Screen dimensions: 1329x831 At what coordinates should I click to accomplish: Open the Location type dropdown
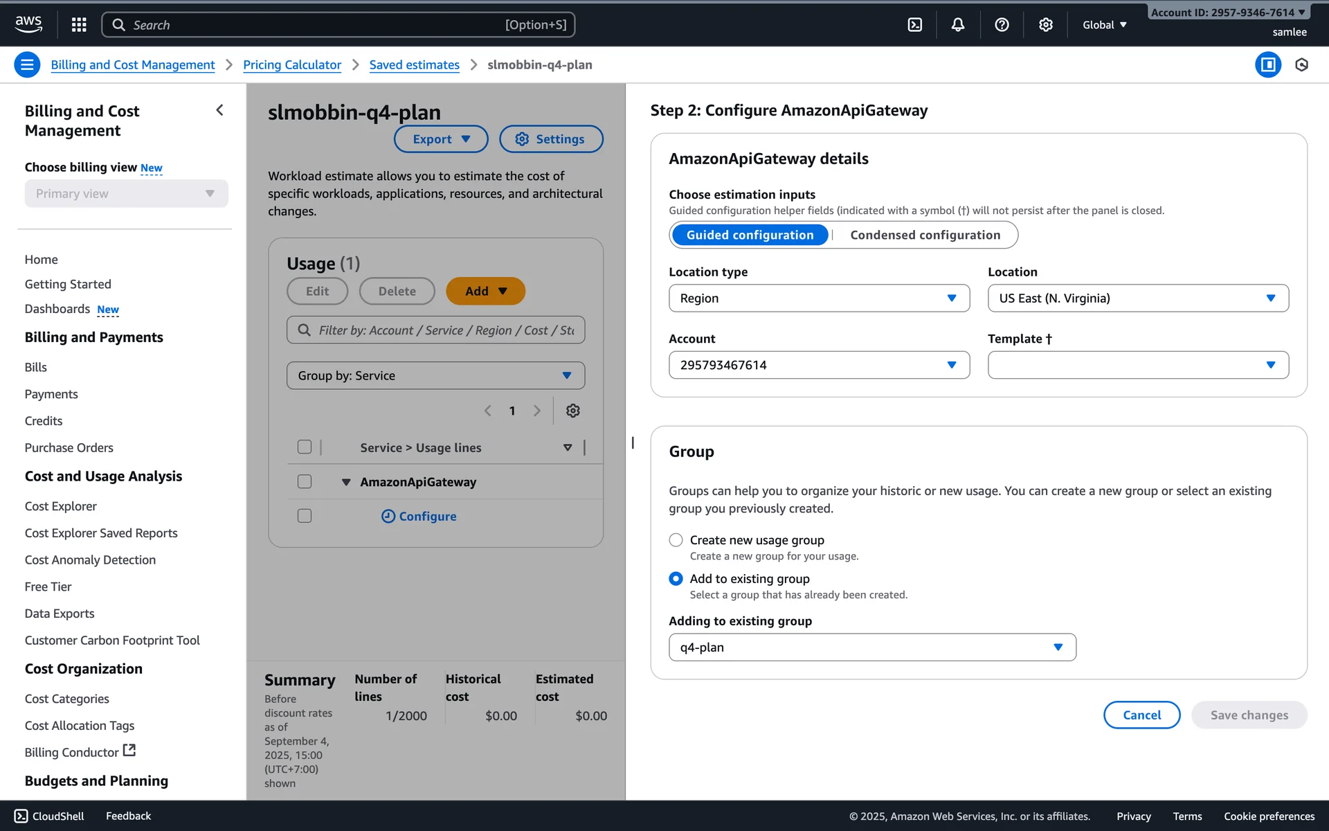click(818, 298)
